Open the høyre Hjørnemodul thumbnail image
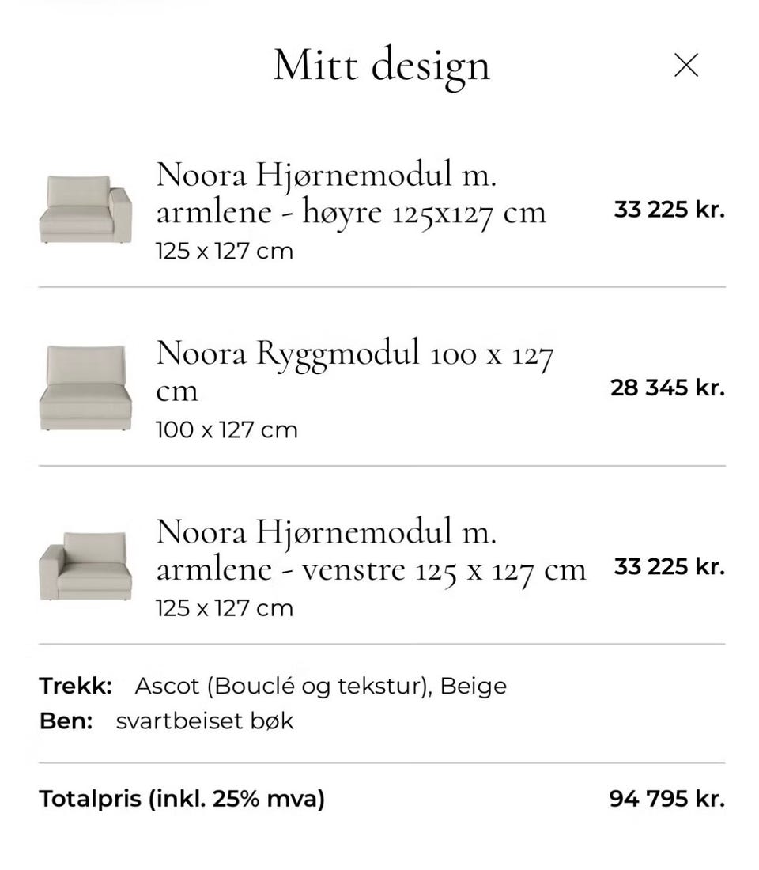Viewport: 759px width, 870px height. (x=85, y=209)
